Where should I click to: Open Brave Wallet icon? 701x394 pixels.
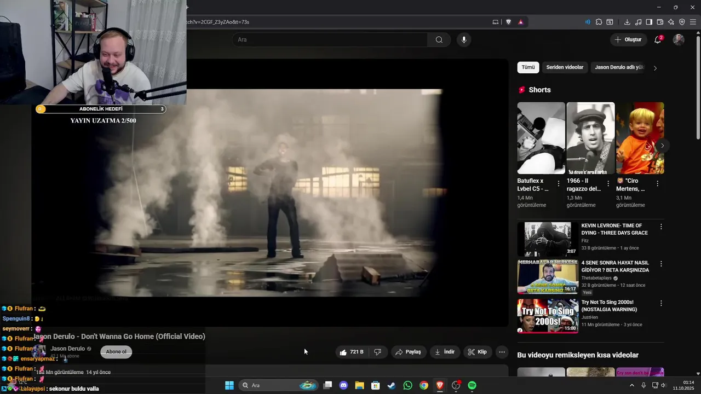click(x=660, y=22)
